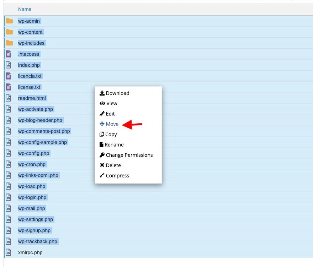Click the wp-settings.php file icon

pos(9,219)
